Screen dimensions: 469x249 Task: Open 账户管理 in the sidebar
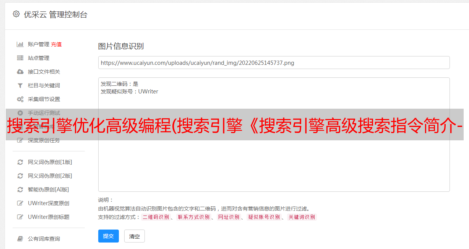coord(39,44)
